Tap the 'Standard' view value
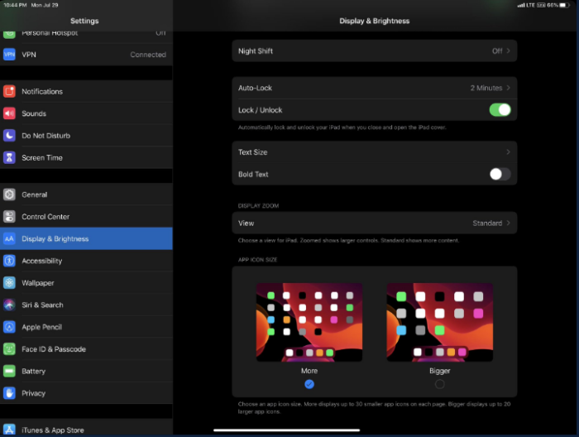This screenshot has width=579, height=437. tap(487, 223)
